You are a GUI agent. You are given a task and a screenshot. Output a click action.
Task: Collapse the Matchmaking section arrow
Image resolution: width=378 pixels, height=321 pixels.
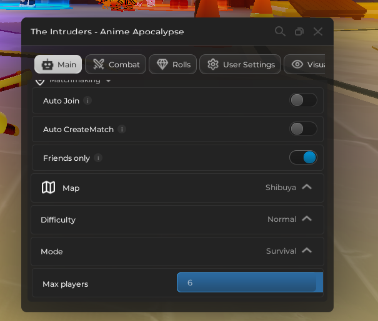(109, 81)
